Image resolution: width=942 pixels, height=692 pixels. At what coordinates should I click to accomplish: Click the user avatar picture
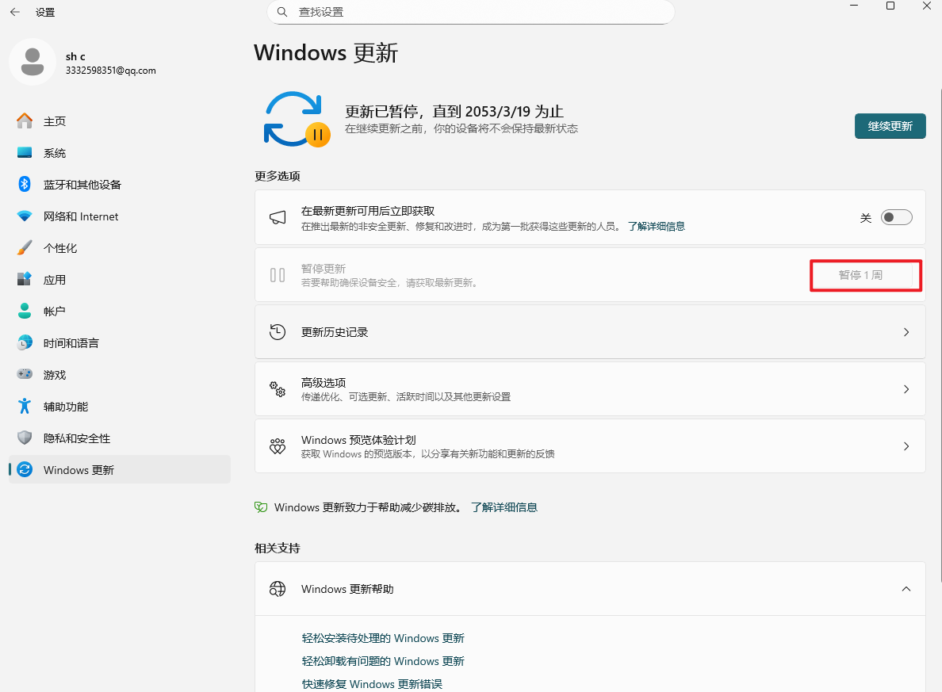(x=33, y=62)
